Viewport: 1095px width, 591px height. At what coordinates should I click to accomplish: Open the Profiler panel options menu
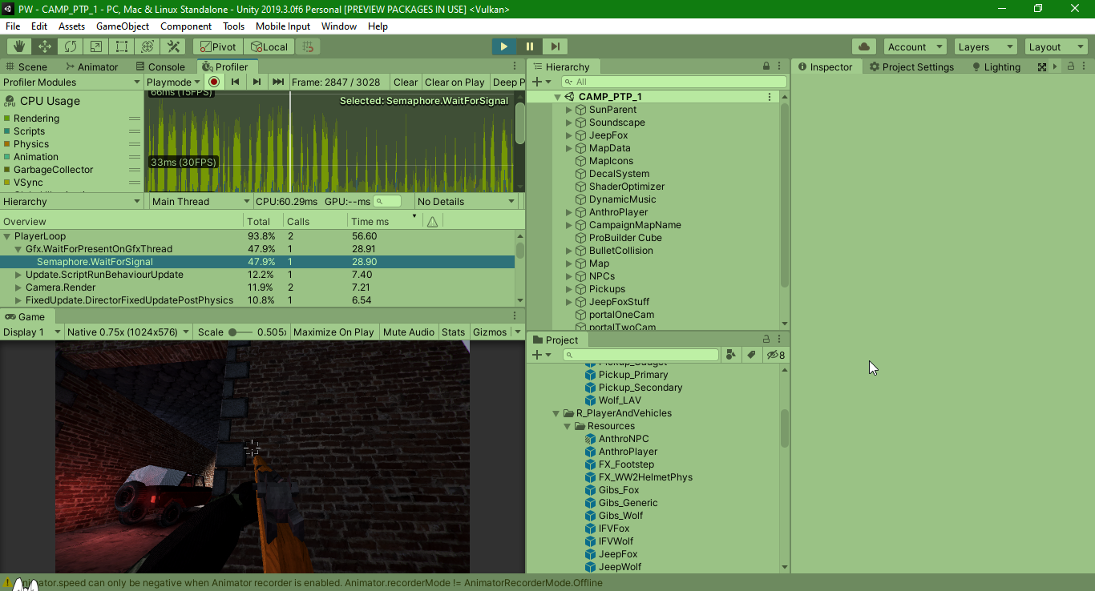coord(515,66)
